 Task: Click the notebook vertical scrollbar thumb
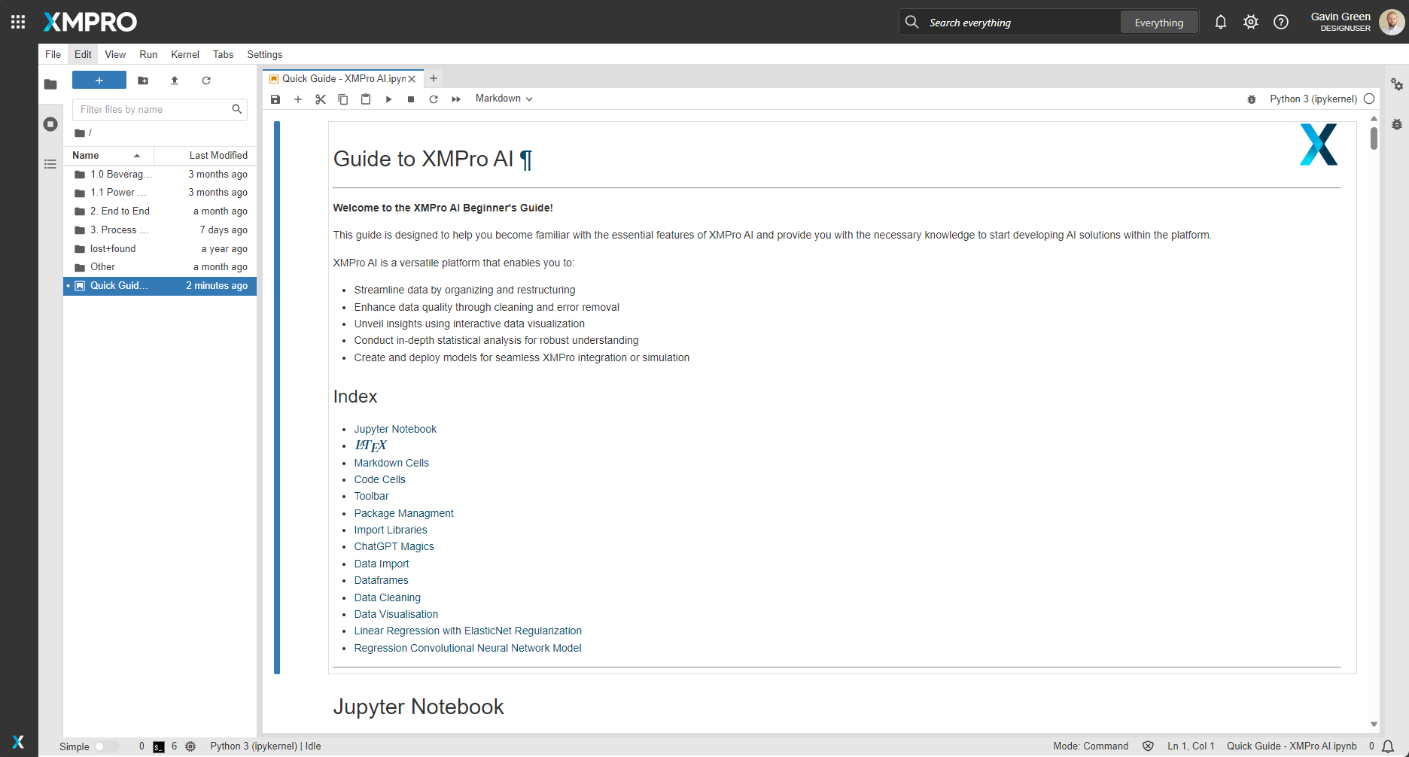1374,138
